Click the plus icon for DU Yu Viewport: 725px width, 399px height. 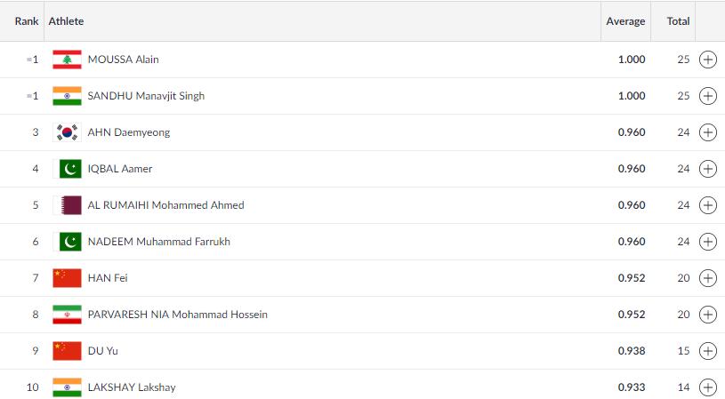(x=707, y=351)
